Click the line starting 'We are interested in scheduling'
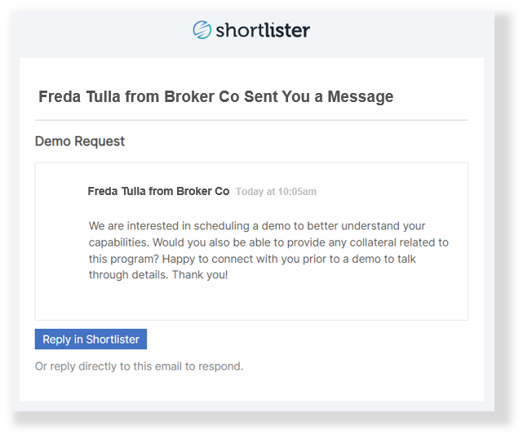Image resolution: width=532 pixels, height=444 pixels. 257,226
